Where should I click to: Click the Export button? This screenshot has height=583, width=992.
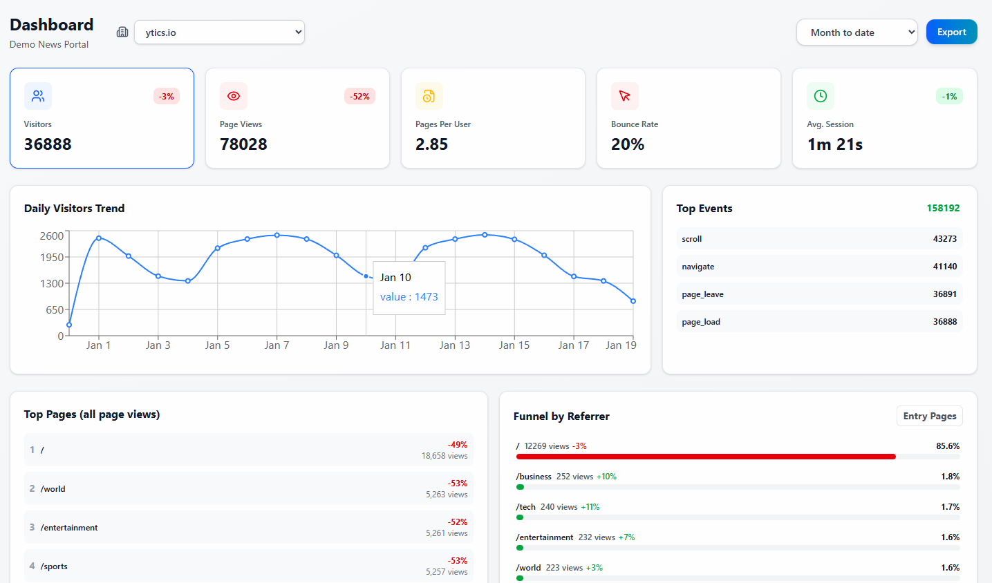tap(952, 32)
